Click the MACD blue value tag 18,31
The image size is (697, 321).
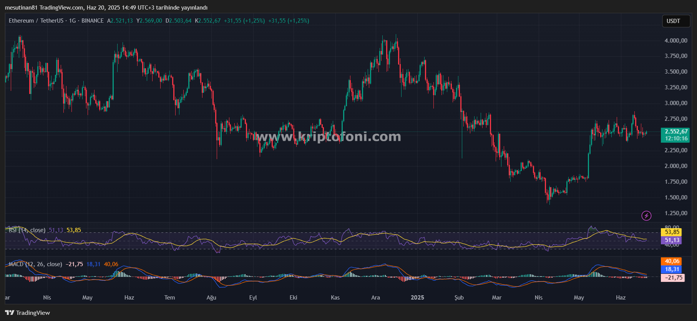[671, 269]
